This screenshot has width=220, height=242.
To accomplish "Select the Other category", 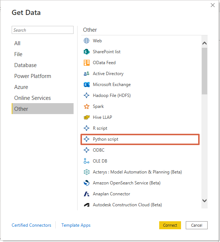I will click(x=43, y=109).
